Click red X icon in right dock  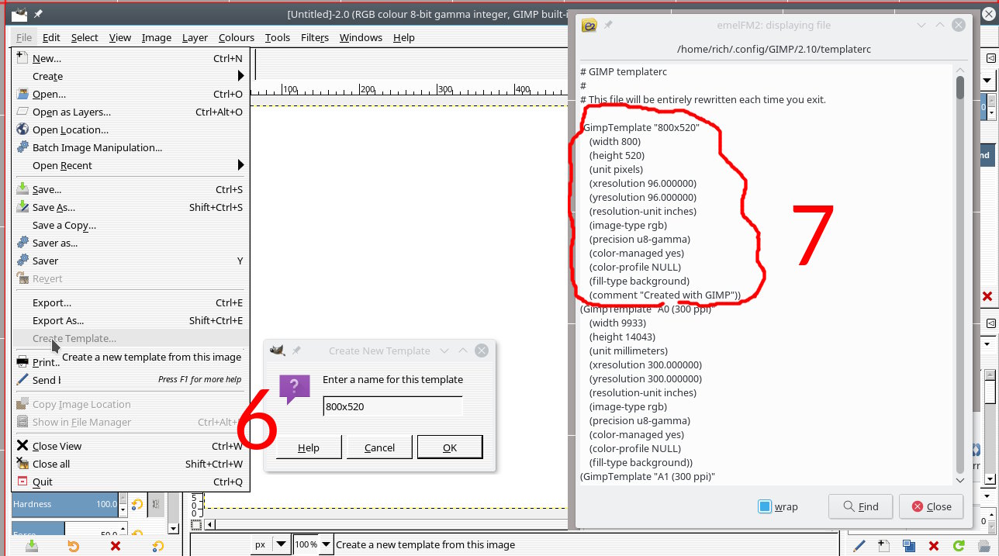coord(987,296)
